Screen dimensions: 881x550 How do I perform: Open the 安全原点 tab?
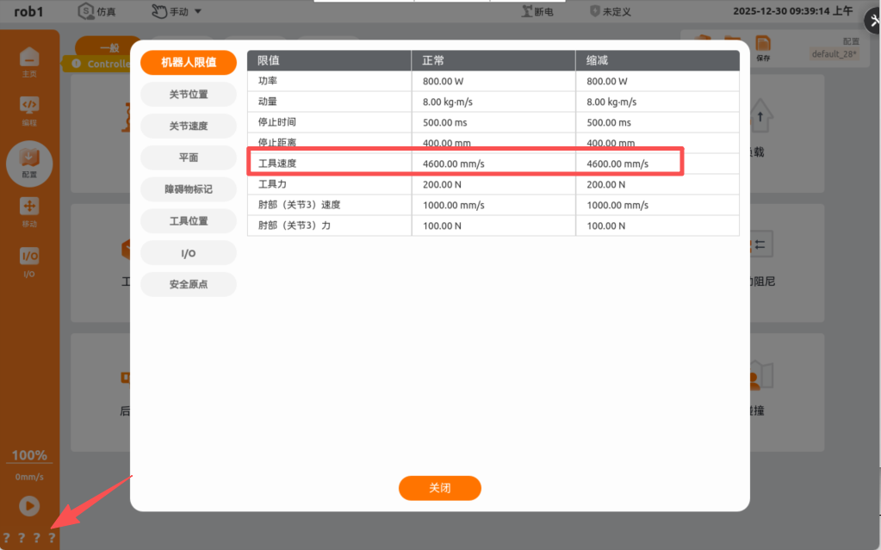point(188,284)
